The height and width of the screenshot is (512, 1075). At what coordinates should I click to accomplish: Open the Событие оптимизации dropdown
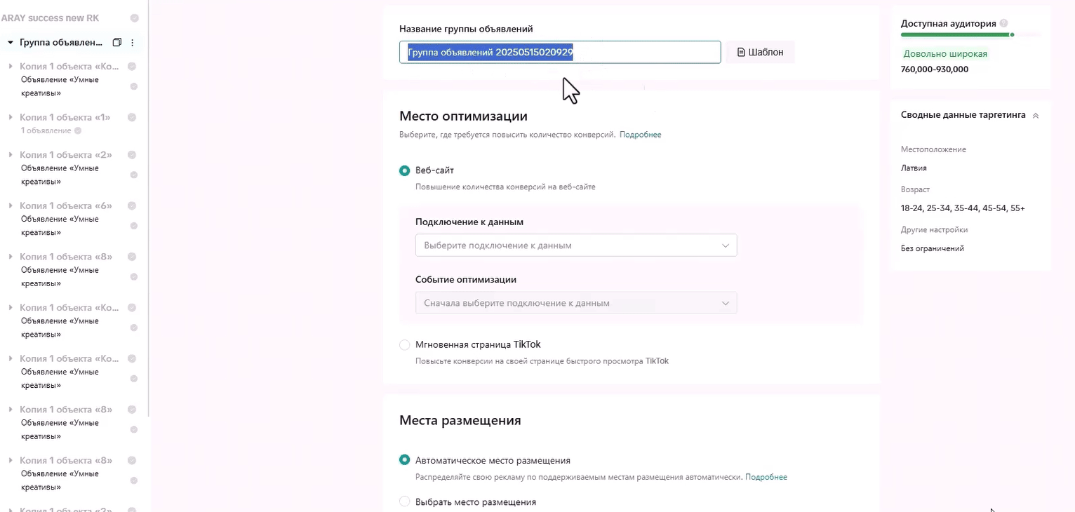click(x=576, y=303)
